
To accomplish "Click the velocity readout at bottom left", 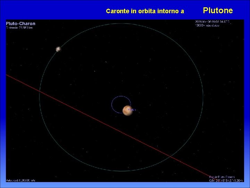I will (20, 180).
